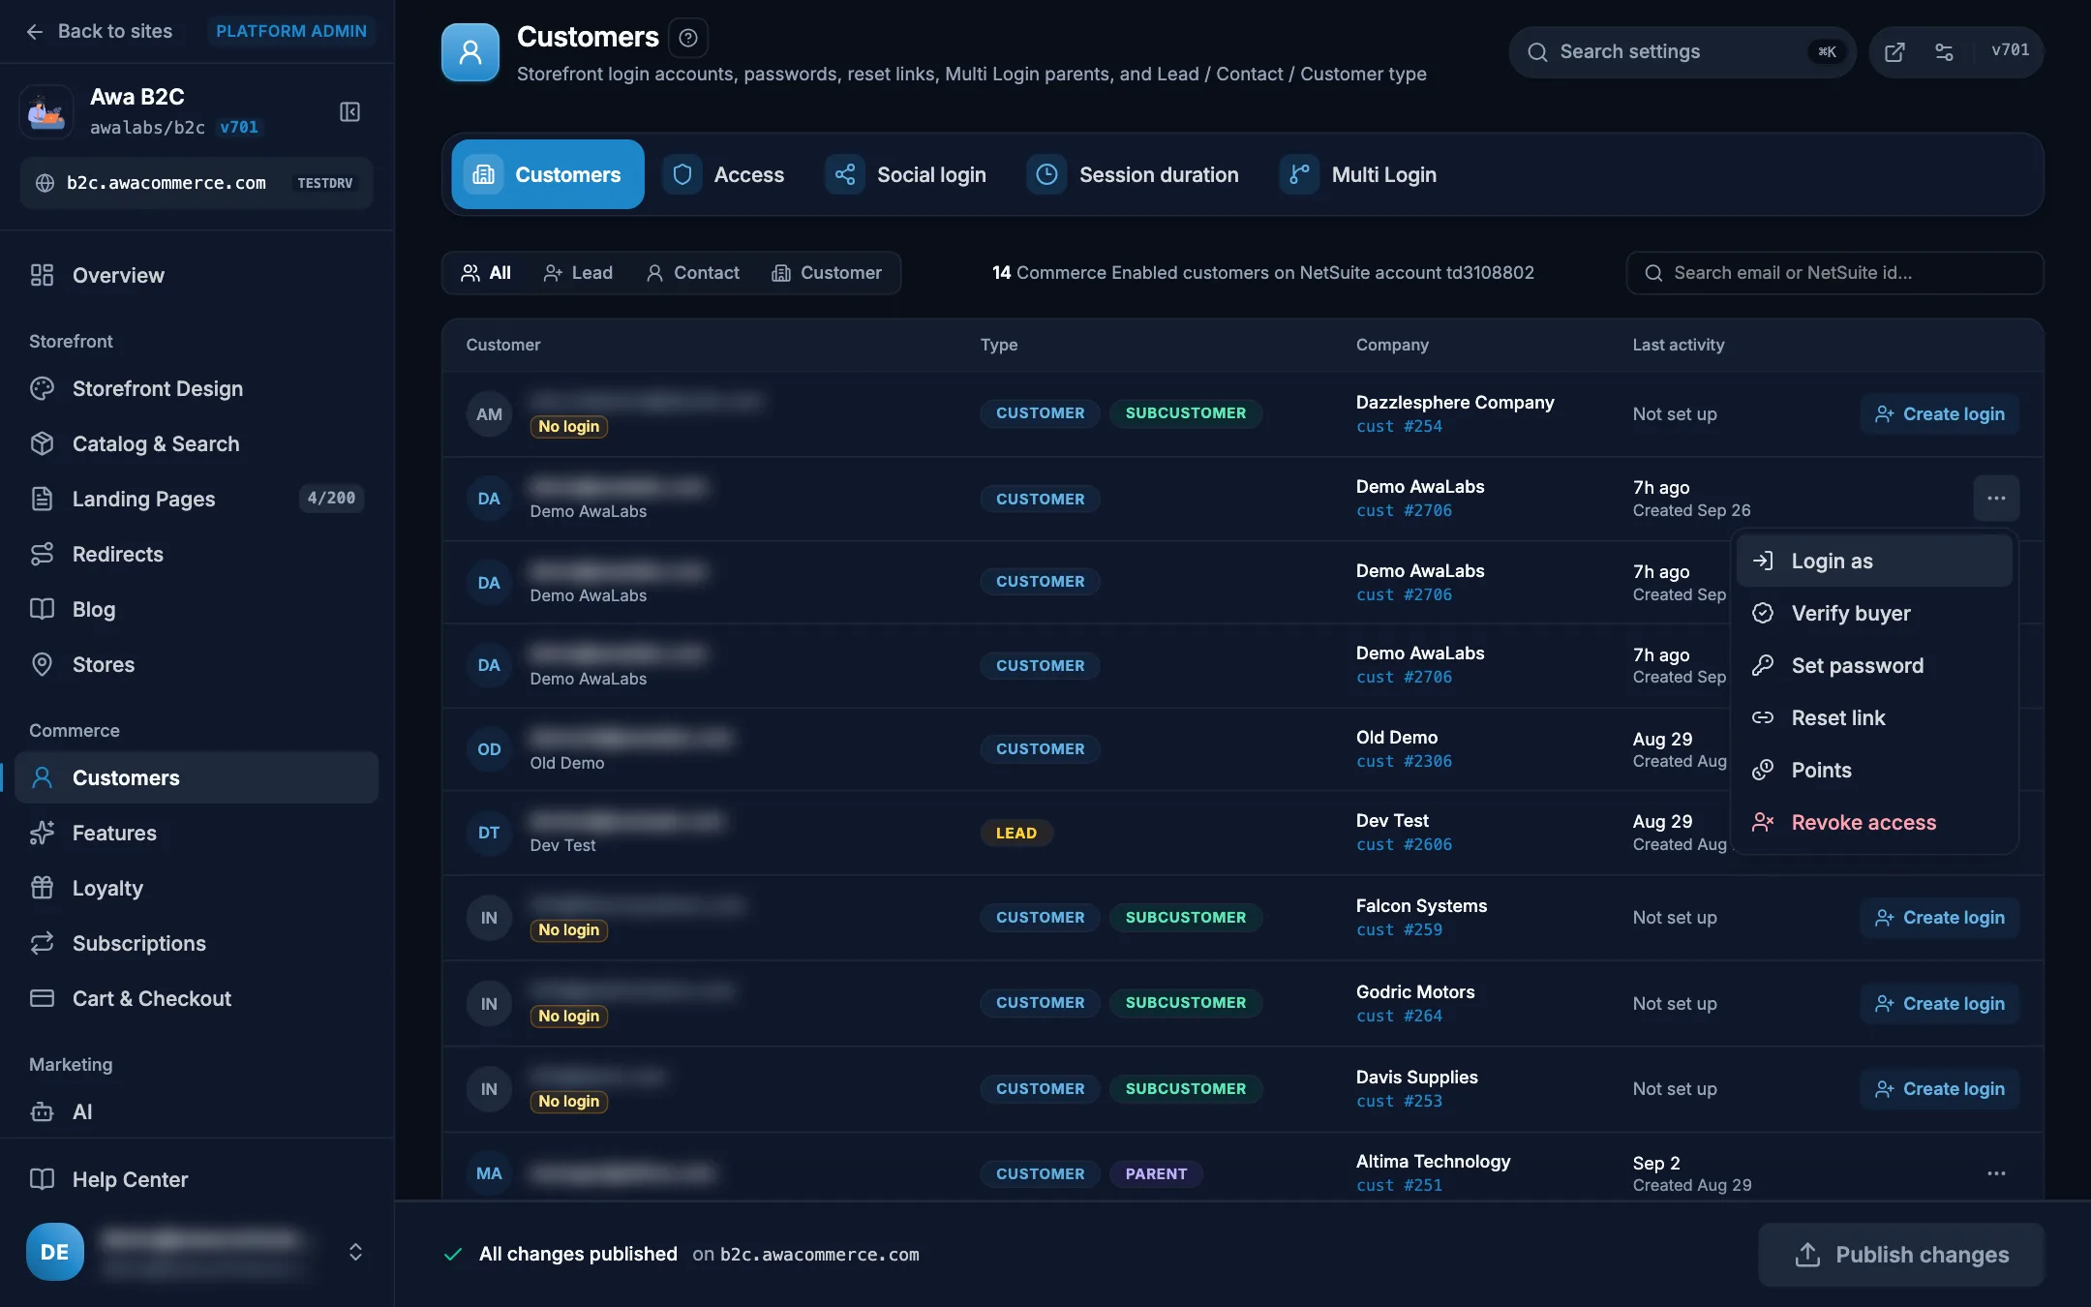Open Blog in sidebar

click(197, 609)
